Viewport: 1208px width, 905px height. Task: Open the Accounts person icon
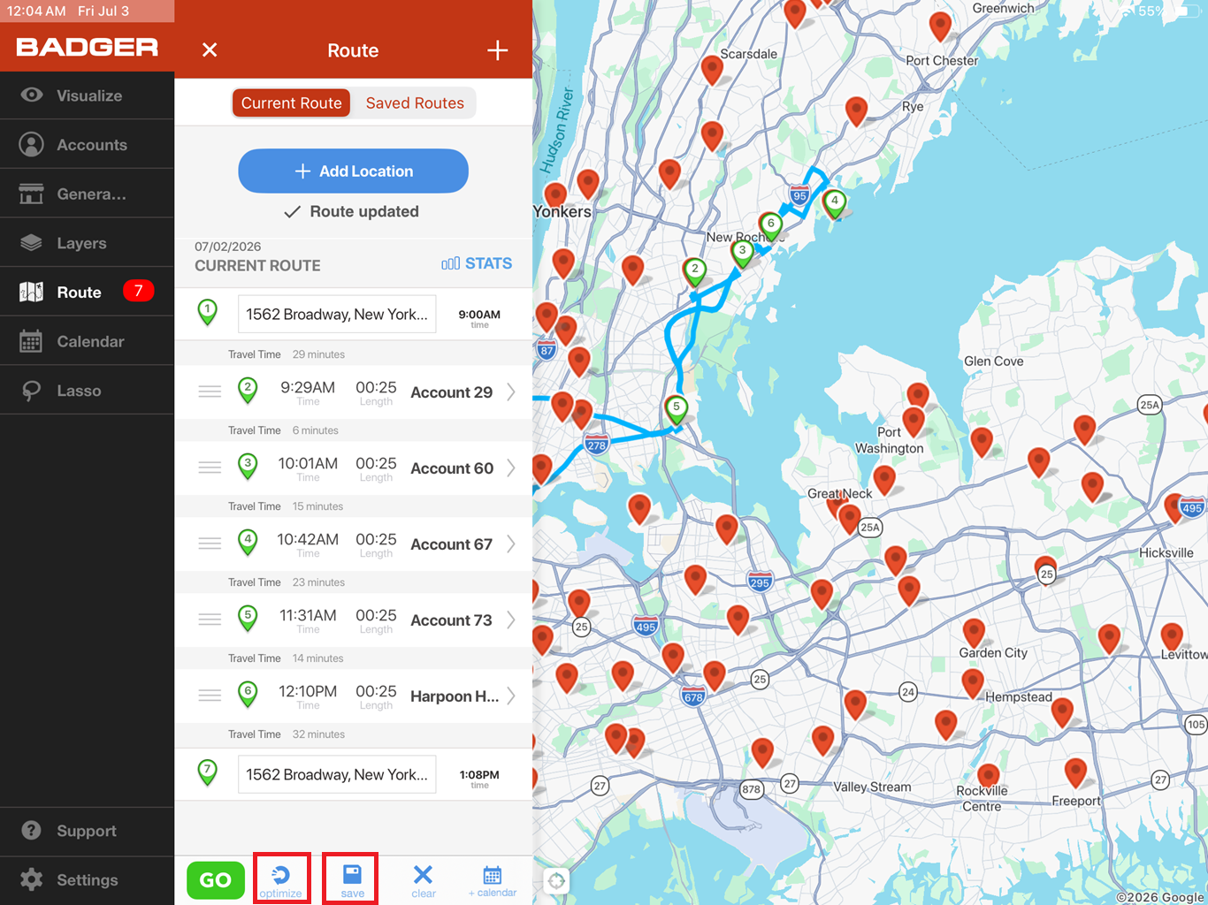[32, 145]
